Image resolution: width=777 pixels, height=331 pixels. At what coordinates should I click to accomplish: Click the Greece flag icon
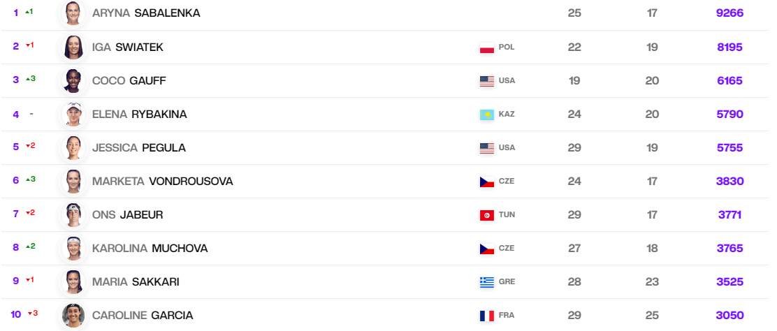point(486,282)
